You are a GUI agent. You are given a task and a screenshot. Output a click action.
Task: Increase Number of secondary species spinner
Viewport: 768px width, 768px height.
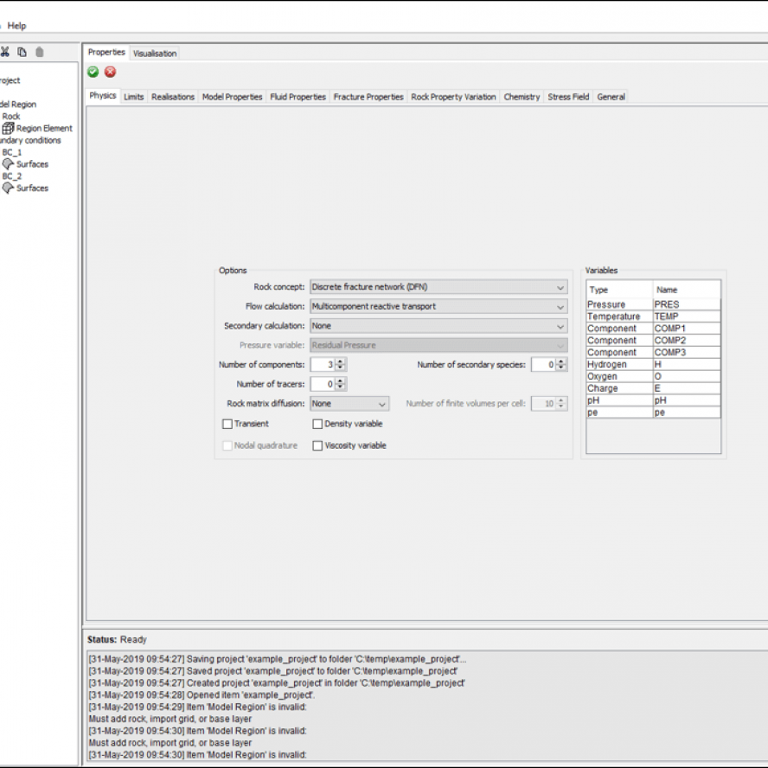coord(562,362)
